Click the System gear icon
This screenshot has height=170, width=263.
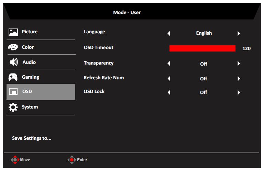[x=13, y=107]
